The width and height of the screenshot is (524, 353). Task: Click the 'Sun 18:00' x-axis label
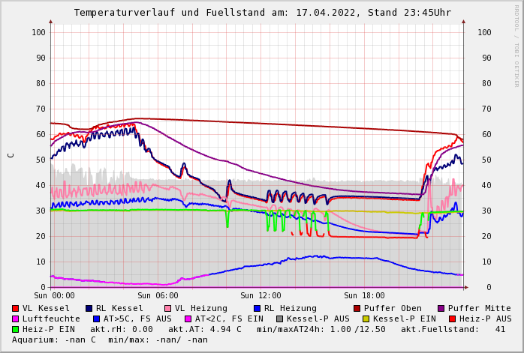coord(364,295)
